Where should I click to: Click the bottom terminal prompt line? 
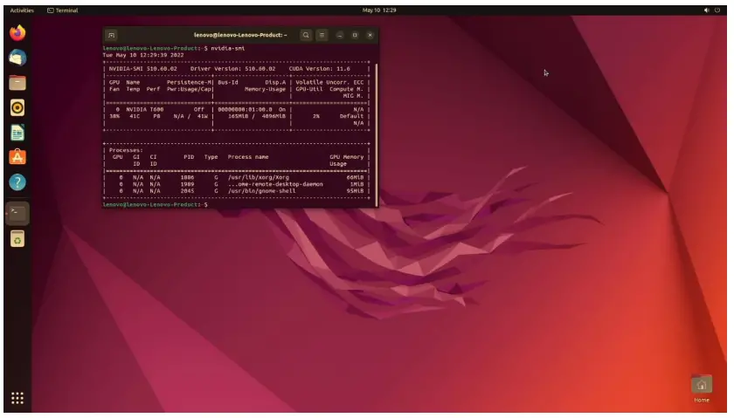tap(155, 205)
